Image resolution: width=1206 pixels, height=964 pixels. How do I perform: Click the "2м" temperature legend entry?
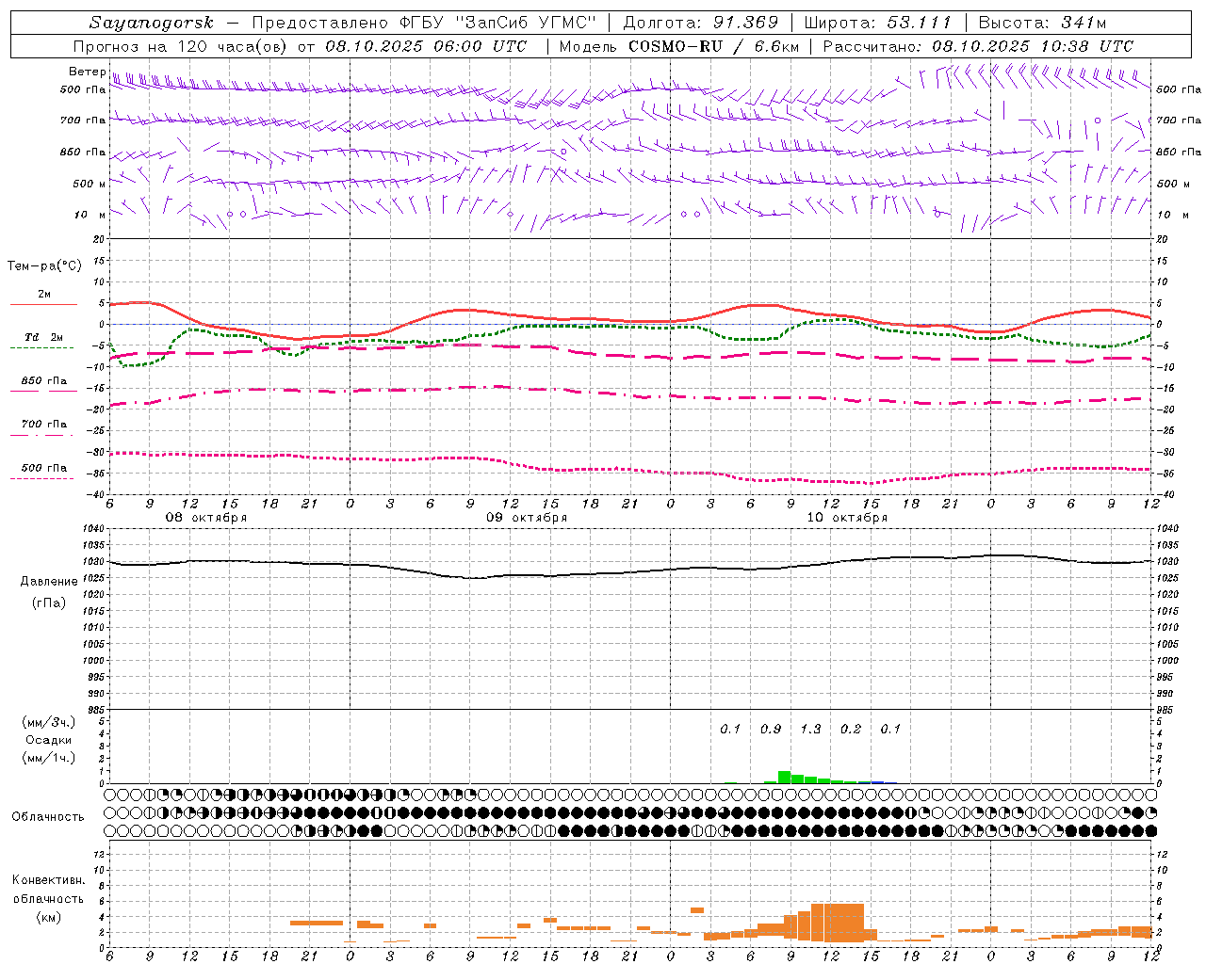[44, 294]
